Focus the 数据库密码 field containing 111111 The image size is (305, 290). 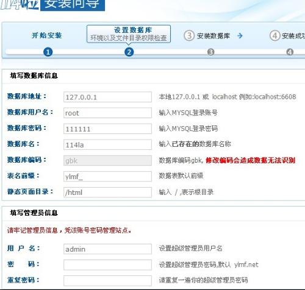[x=107, y=129]
